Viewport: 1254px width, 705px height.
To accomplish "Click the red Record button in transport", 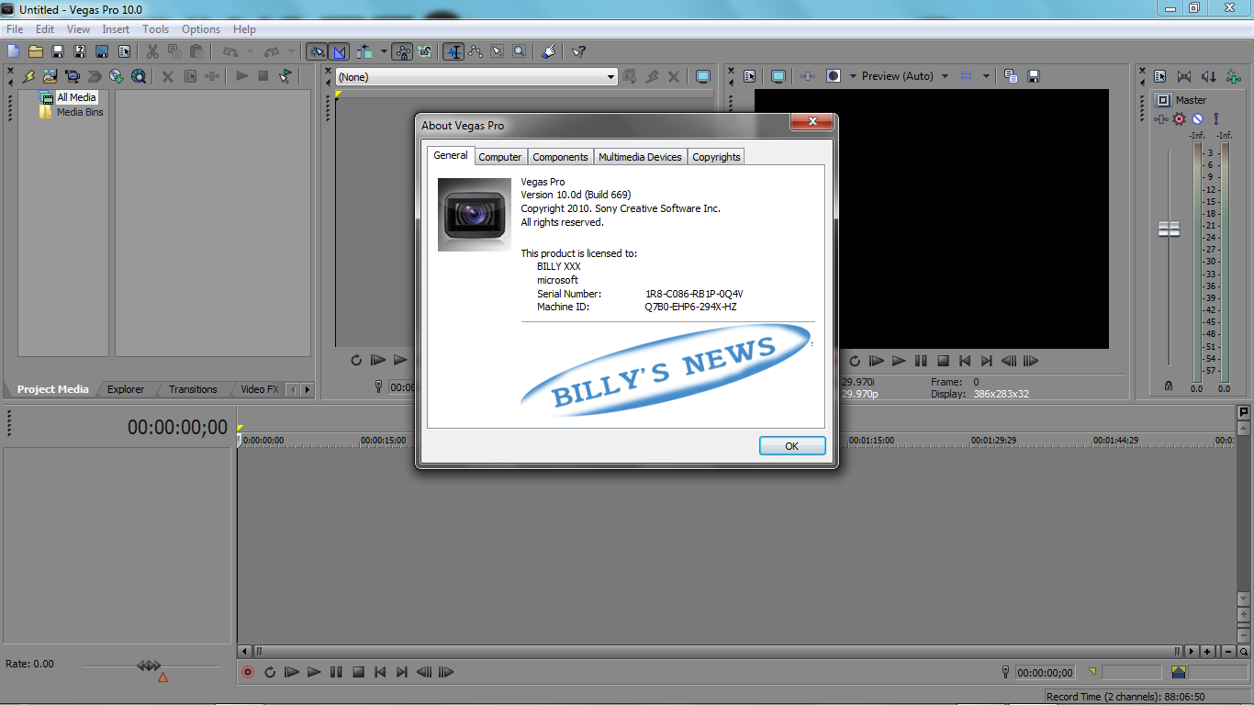I will [248, 672].
